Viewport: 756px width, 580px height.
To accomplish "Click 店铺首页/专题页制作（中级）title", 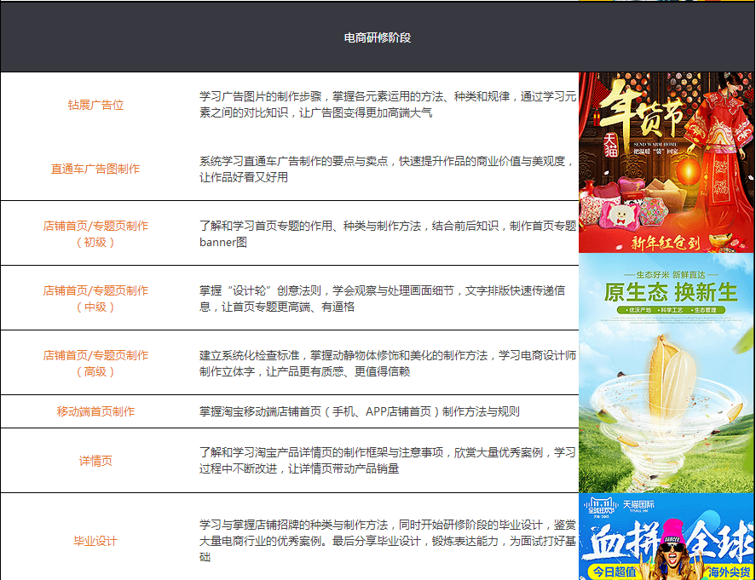I will (95, 298).
